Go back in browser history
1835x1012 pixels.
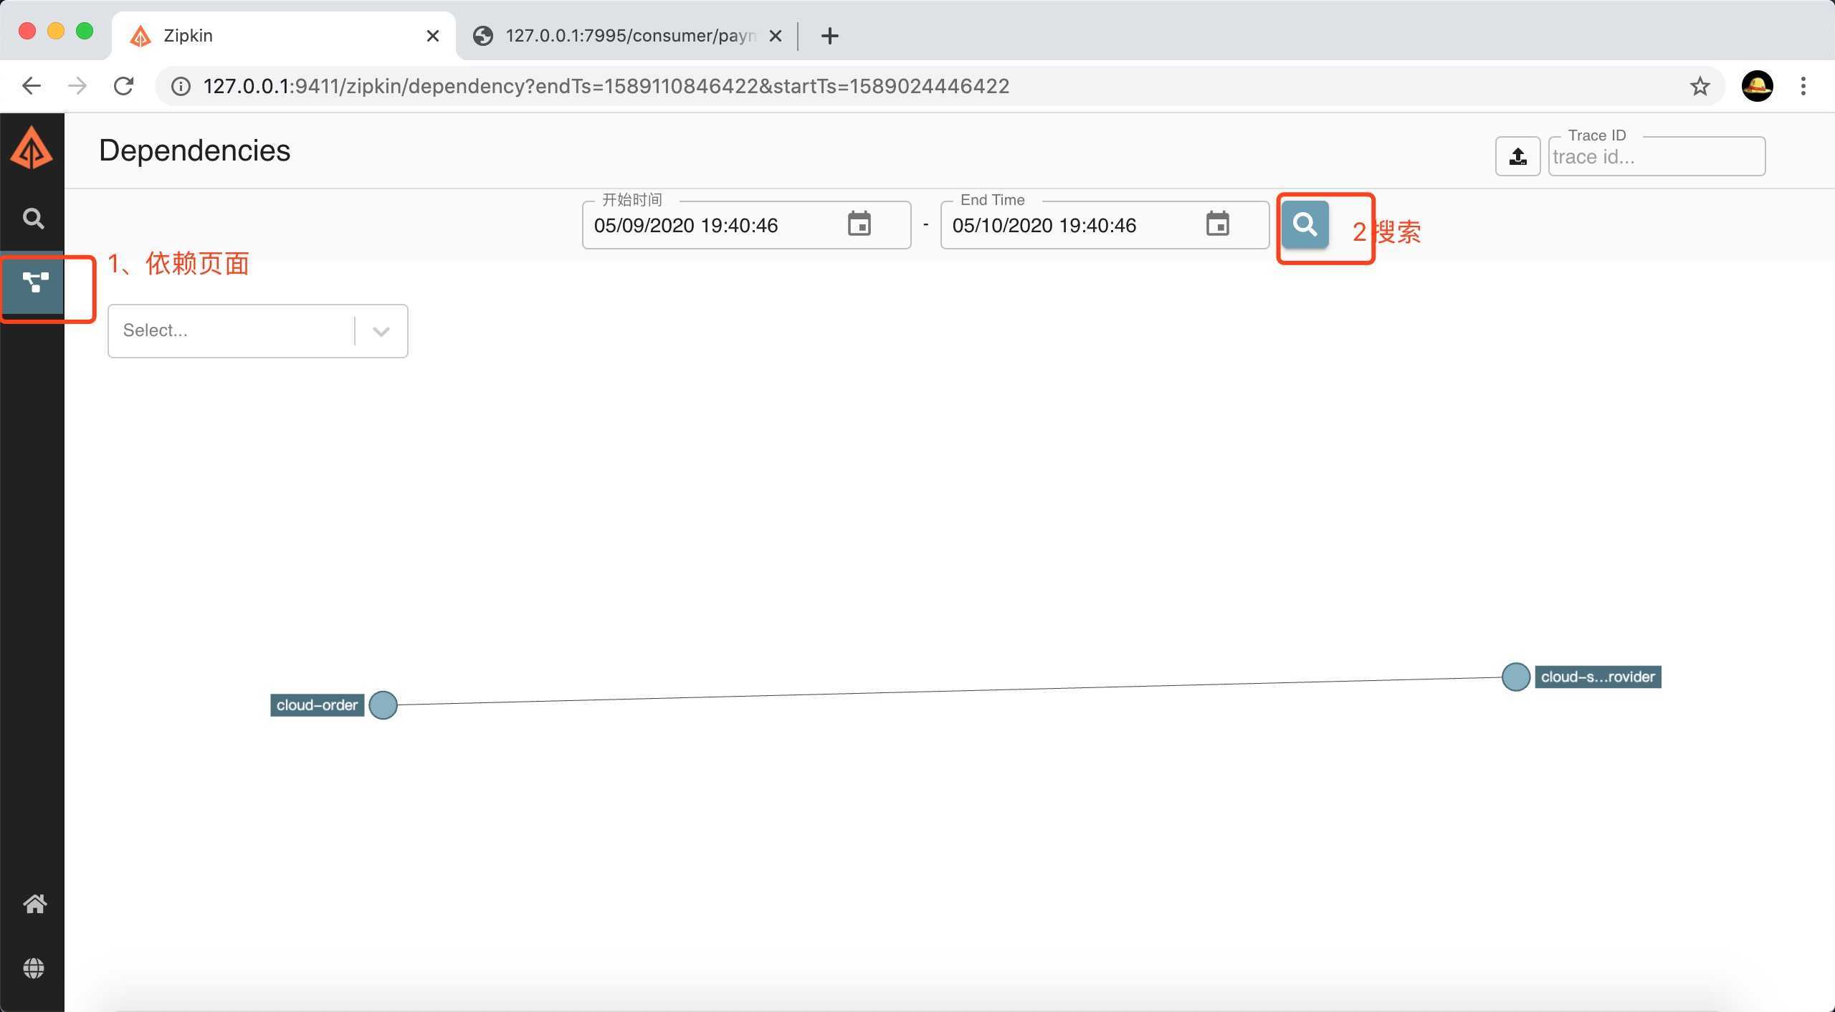click(32, 86)
